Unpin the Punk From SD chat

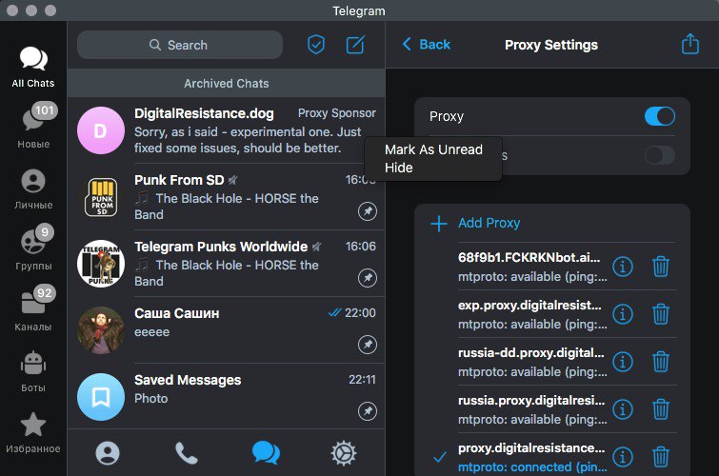pyautogui.click(x=368, y=211)
